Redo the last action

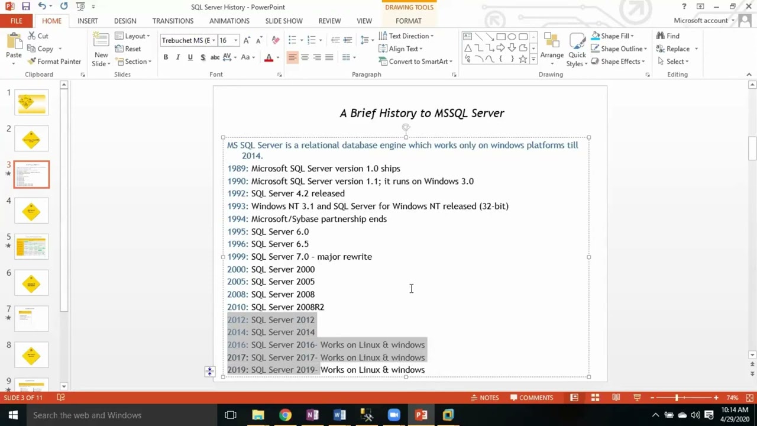point(64,7)
